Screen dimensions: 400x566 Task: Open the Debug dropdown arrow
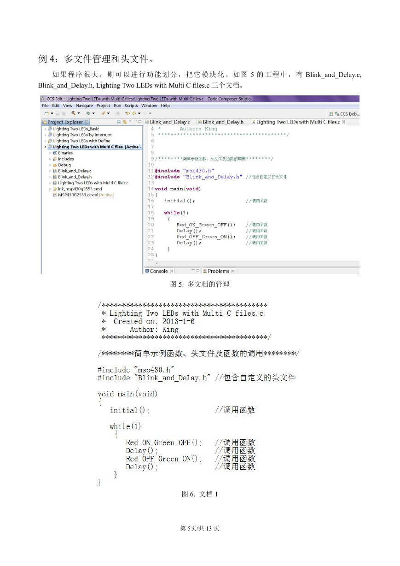pos(93,113)
